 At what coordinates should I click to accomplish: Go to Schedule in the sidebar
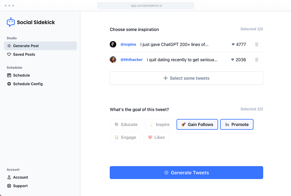click(x=40, y=75)
